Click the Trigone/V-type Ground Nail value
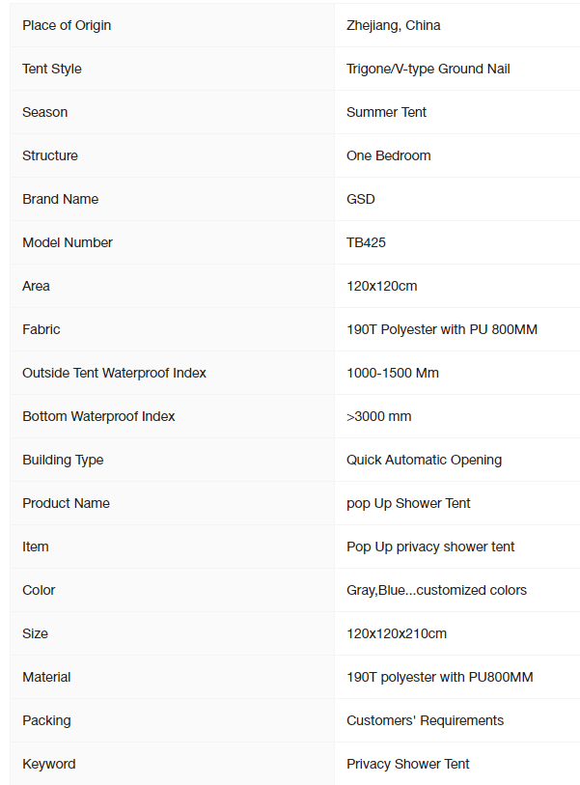The height and width of the screenshot is (785, 580). tap(428, 70)
